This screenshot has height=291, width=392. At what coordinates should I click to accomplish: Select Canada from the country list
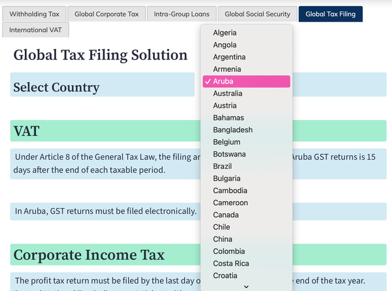coord(246,215)
